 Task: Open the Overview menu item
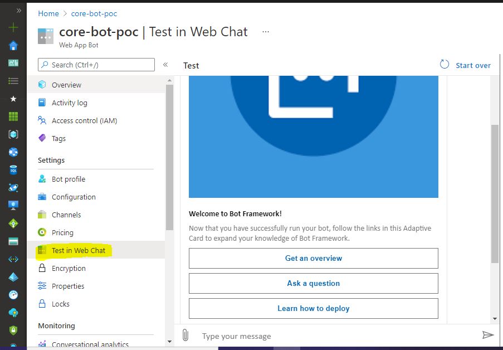(x=65, y=85)
